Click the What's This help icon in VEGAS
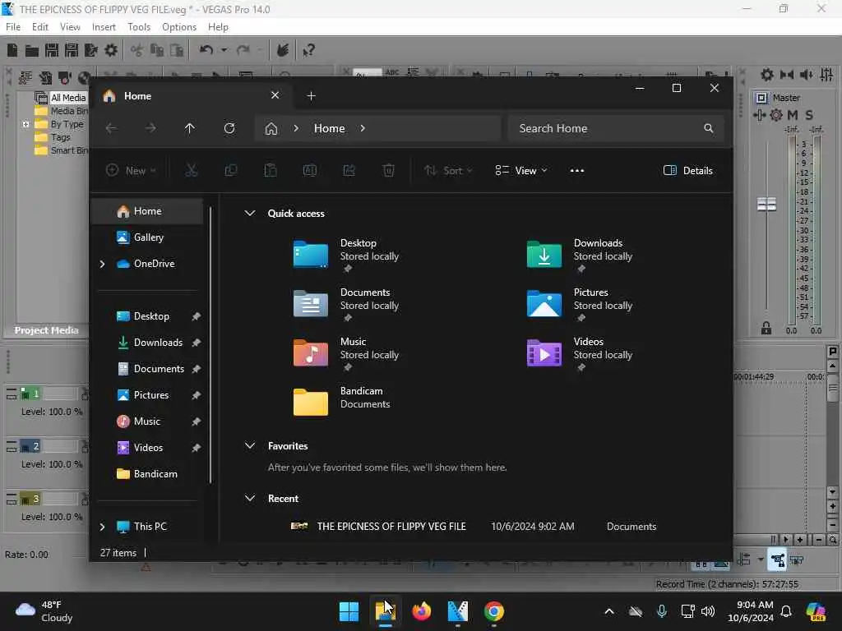This screenshot has height=631, width=842. pos(308,50)
